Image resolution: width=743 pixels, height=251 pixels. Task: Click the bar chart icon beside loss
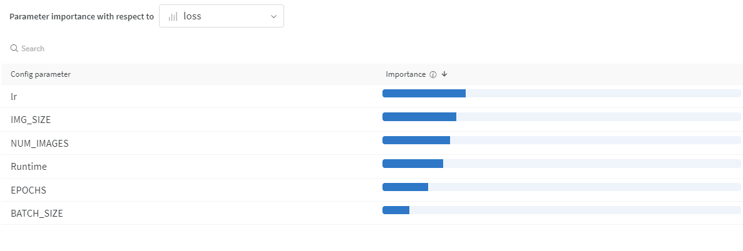point(173,17)
